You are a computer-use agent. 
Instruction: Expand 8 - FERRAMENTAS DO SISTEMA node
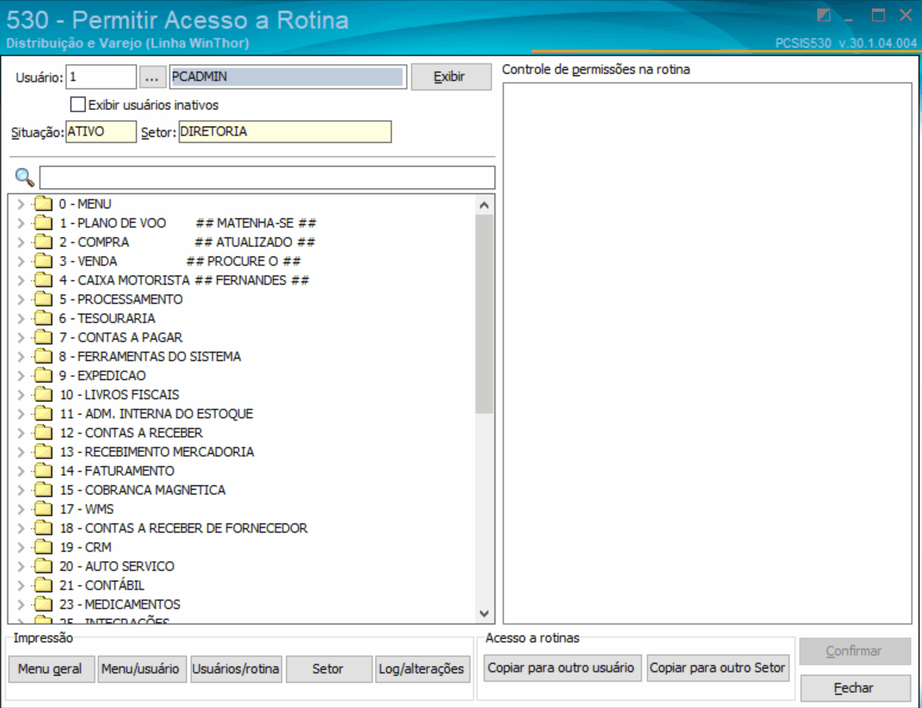click(21, 356)
